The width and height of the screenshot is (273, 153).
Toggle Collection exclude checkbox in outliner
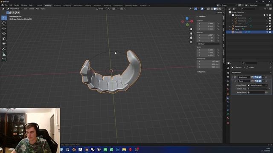coord(264,15)
